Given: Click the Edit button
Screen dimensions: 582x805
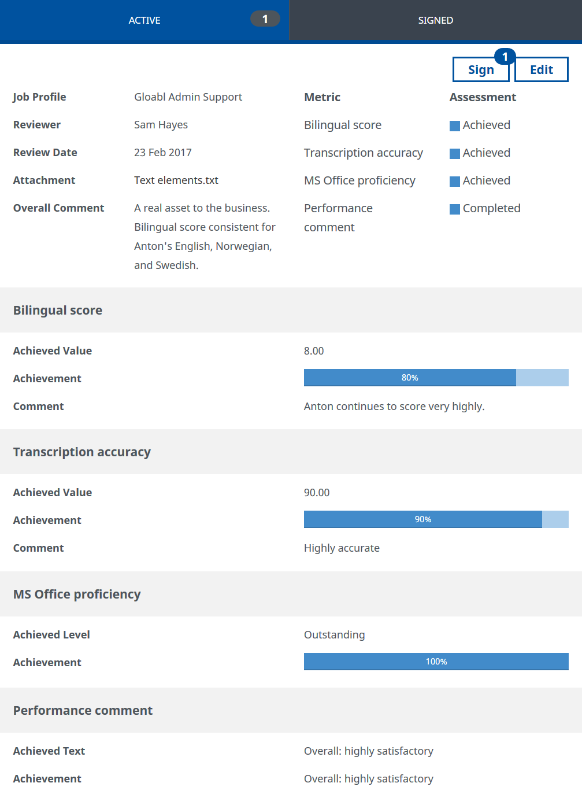Looking at the screenshot, I should coord(541,70).
